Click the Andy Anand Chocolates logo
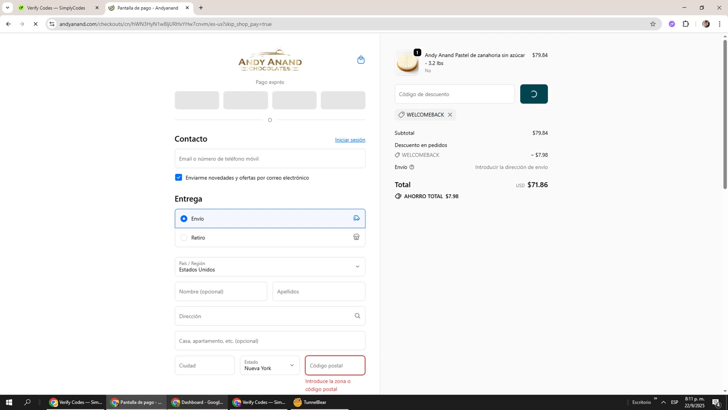728x410 pixels. (270, 60)
